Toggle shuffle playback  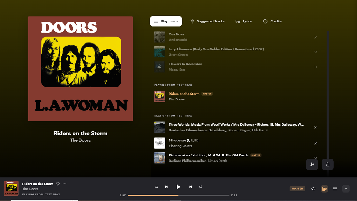point(156,187)
